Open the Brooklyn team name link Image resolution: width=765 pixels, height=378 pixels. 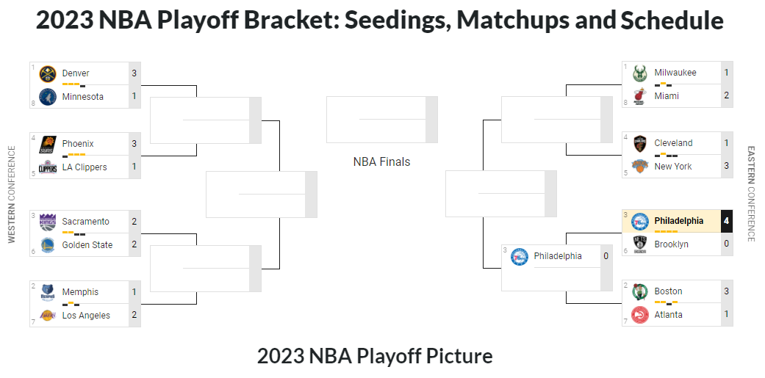click(671, 244)
